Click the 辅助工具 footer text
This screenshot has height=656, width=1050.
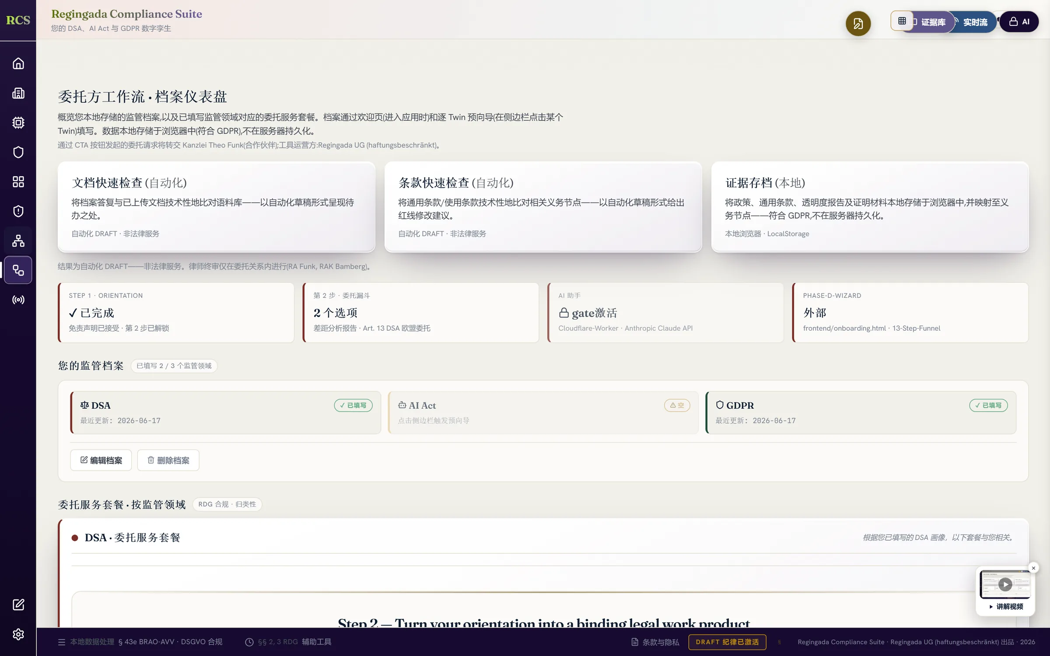317,642
